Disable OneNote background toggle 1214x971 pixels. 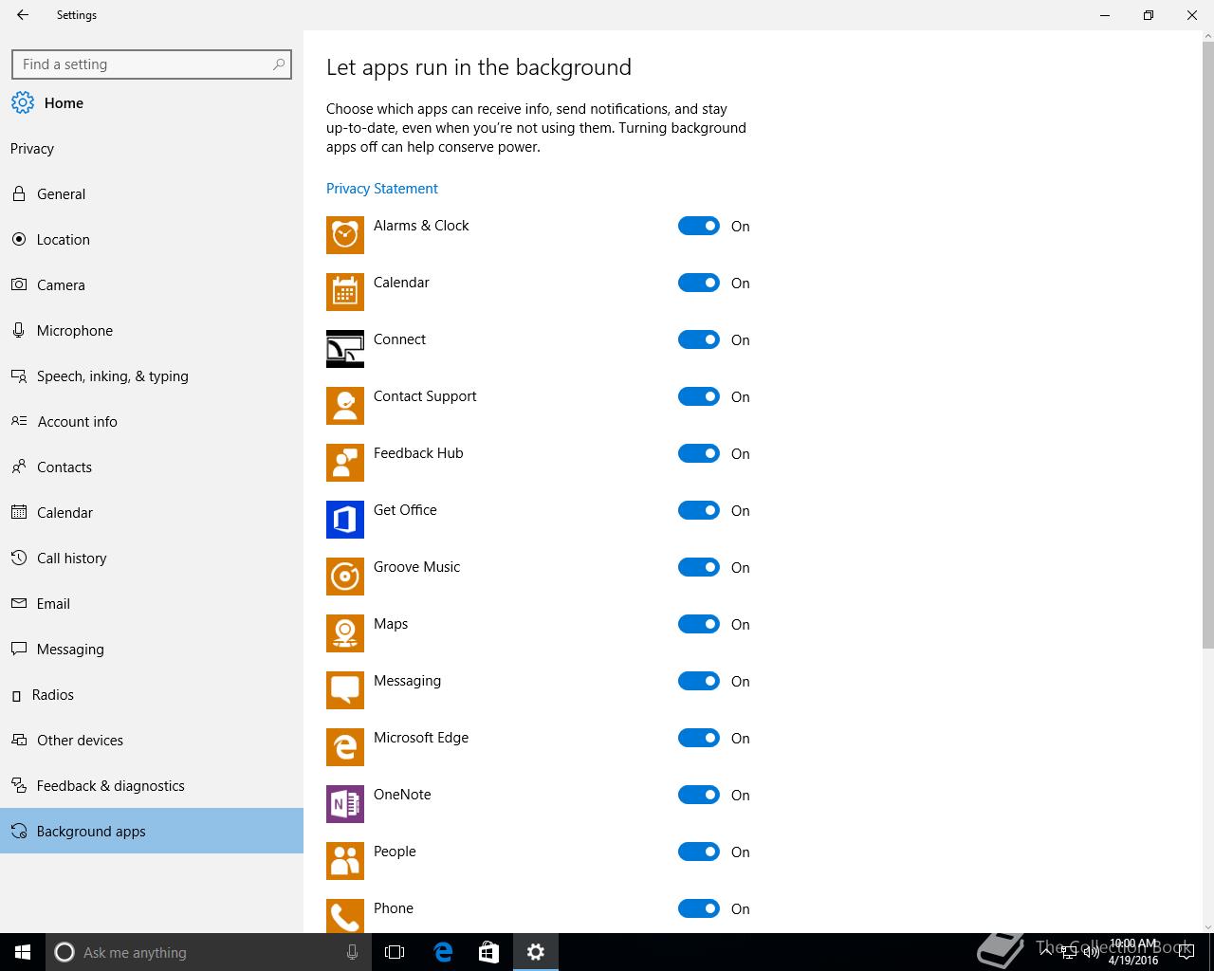(699, 795)
